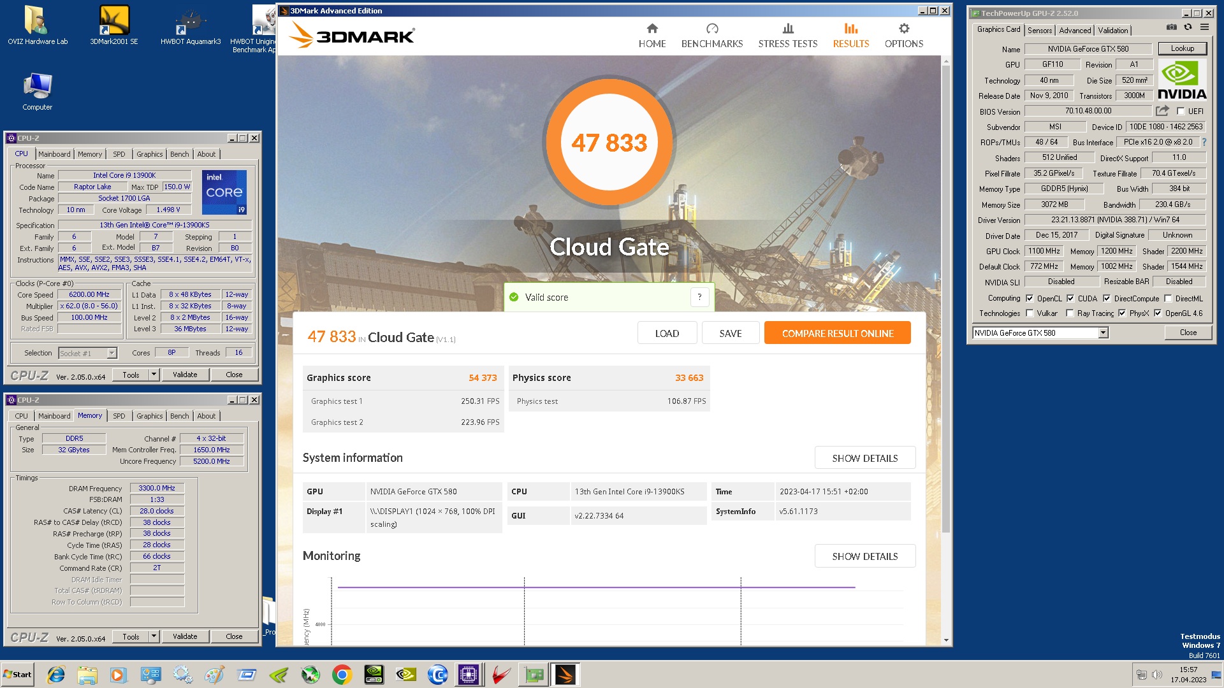Viewport: 1224px width, 688px height.
Task: Open the Mainboard tab in upper CPU-Z window
Action: [54, 154]
